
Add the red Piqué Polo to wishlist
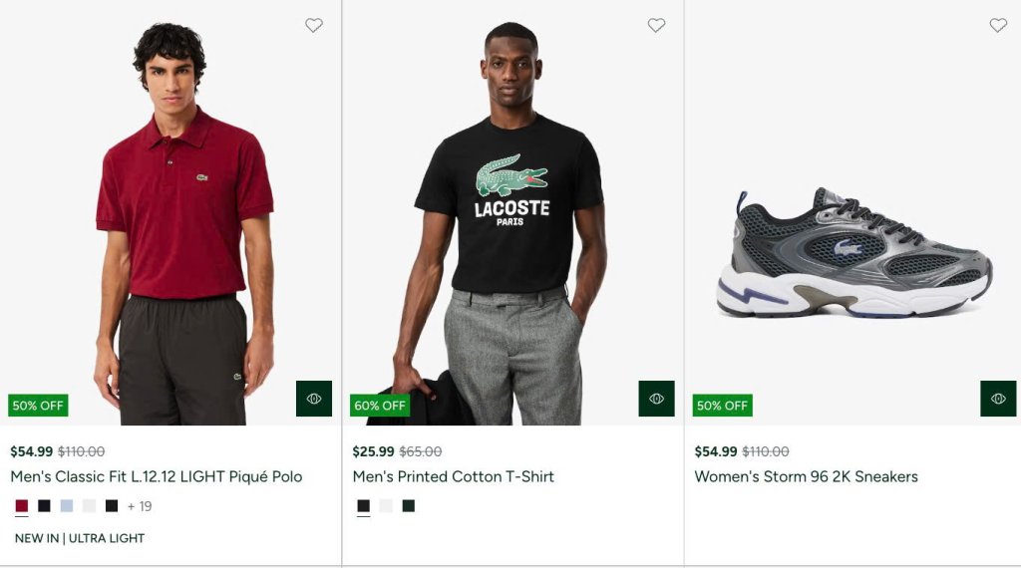(314, 25)
